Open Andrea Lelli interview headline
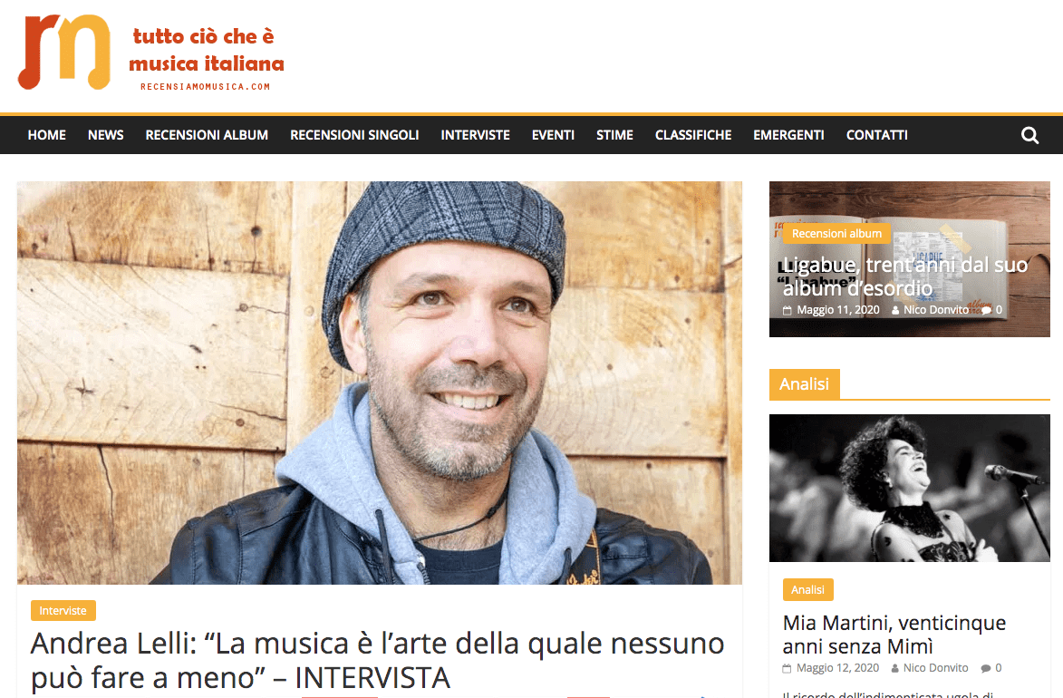This screenshot has width=1063, height=698. tap(378, 661)
